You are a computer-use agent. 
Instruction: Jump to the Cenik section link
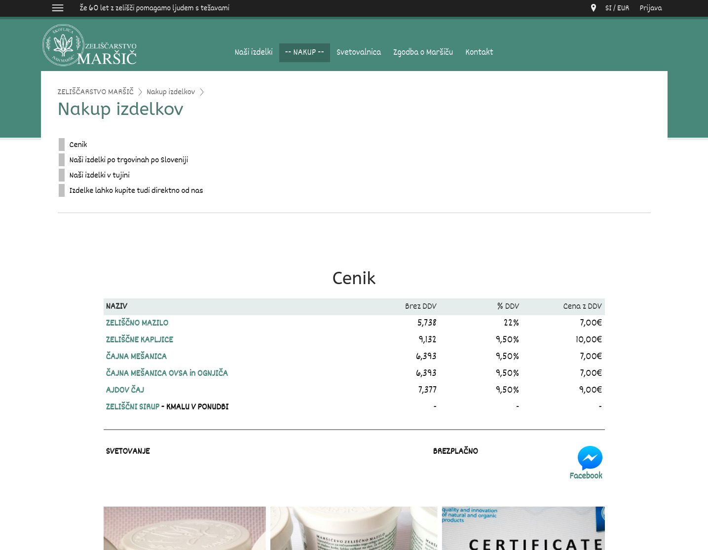78,145
